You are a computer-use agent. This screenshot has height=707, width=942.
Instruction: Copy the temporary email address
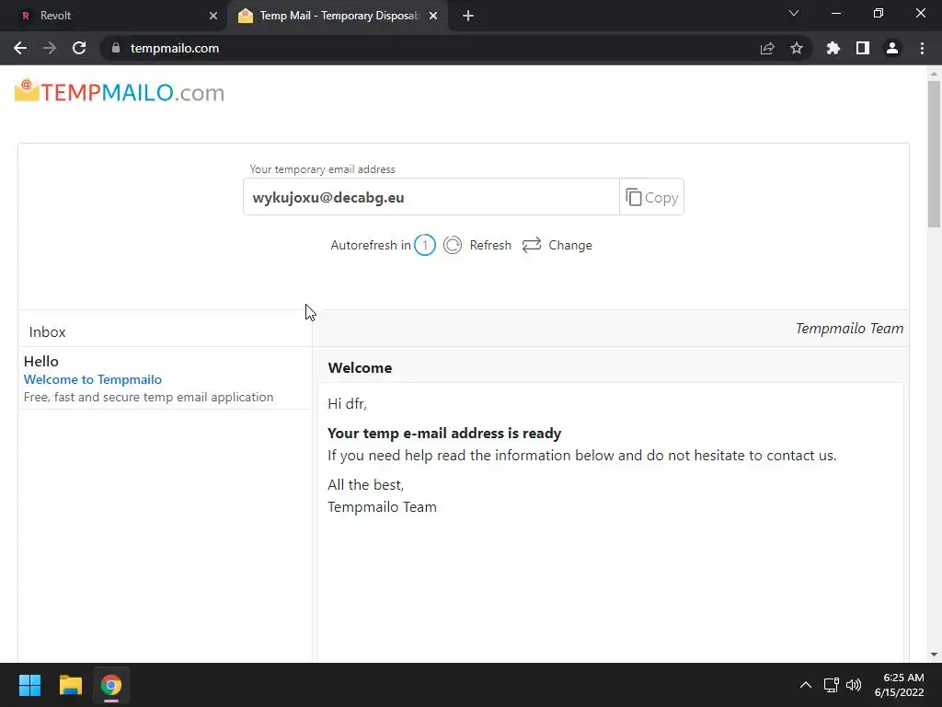652,197
